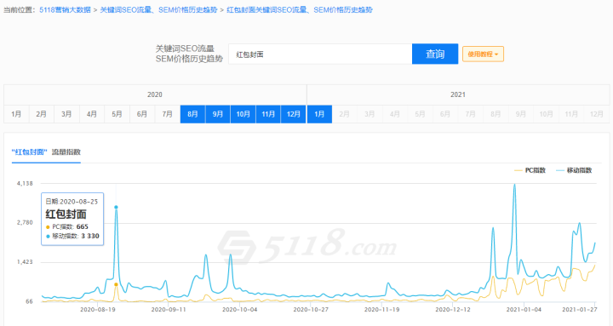Click the 2020-12-12 axis date label

click(453, 310)
